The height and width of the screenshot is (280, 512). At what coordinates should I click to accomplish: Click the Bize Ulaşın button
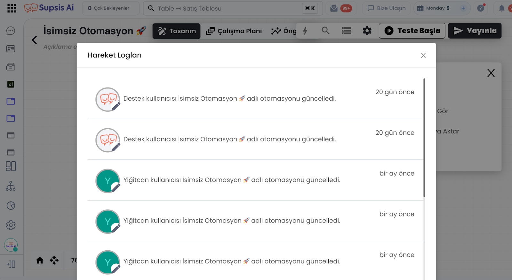click(387, 8)
